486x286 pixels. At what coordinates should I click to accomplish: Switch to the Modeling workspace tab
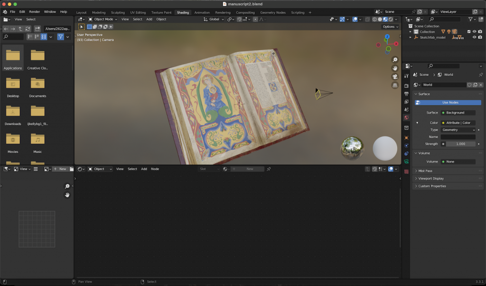click(x=99, y=12)
